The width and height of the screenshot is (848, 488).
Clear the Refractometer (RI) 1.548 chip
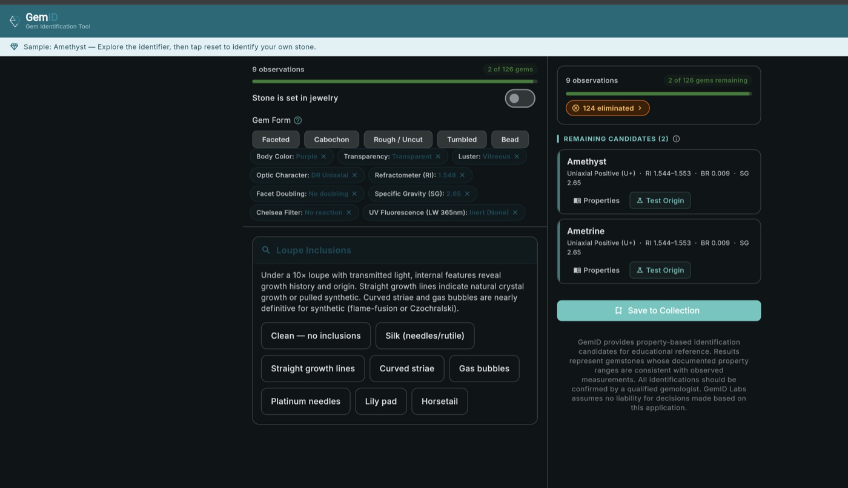coord(462,175)
